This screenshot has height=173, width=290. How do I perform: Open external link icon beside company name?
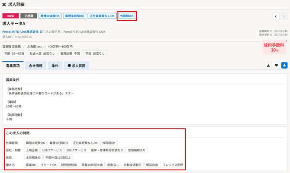[x=41, y=31]
